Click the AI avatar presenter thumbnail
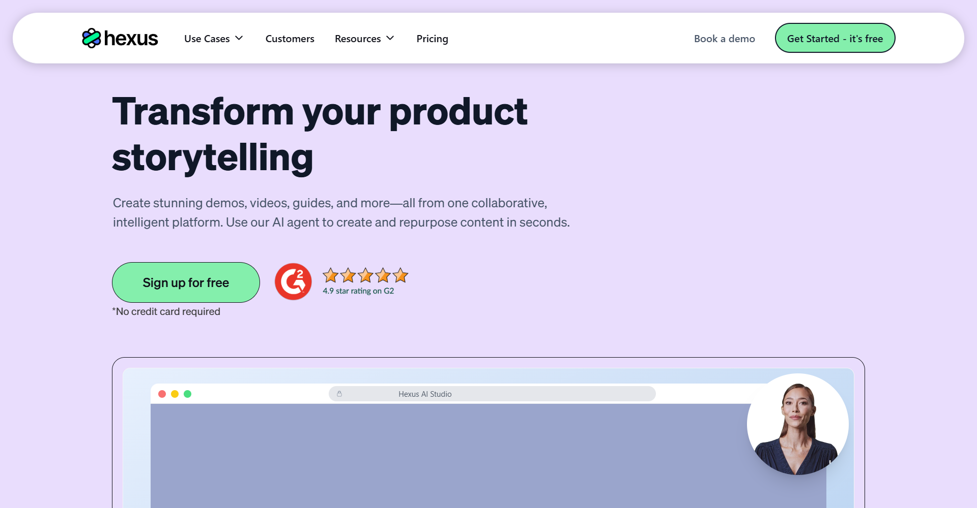The image size is (977, 508). (797, 424)
